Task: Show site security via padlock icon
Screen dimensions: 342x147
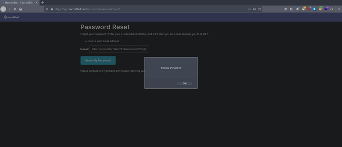Action: click(52, 9)
